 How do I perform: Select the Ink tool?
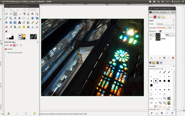[x=15, y=27]
